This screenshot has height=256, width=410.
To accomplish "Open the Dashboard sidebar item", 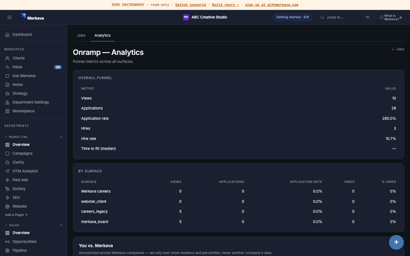I will tap(33, 35).
